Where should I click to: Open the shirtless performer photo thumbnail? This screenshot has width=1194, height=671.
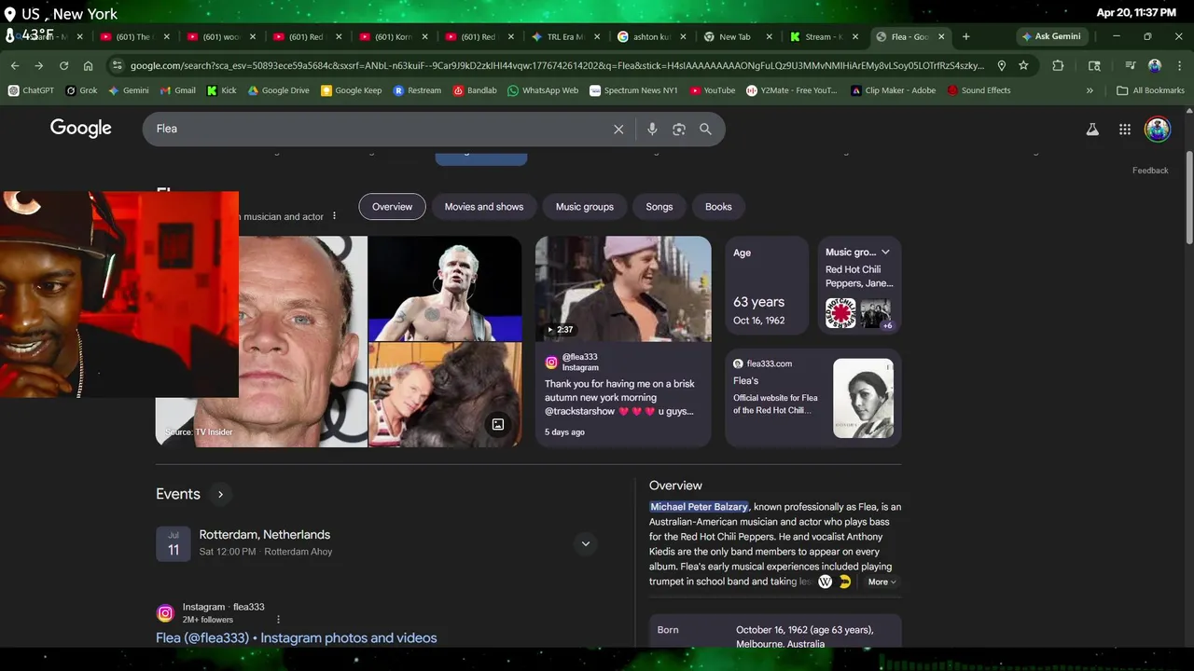tap(445, 288)
